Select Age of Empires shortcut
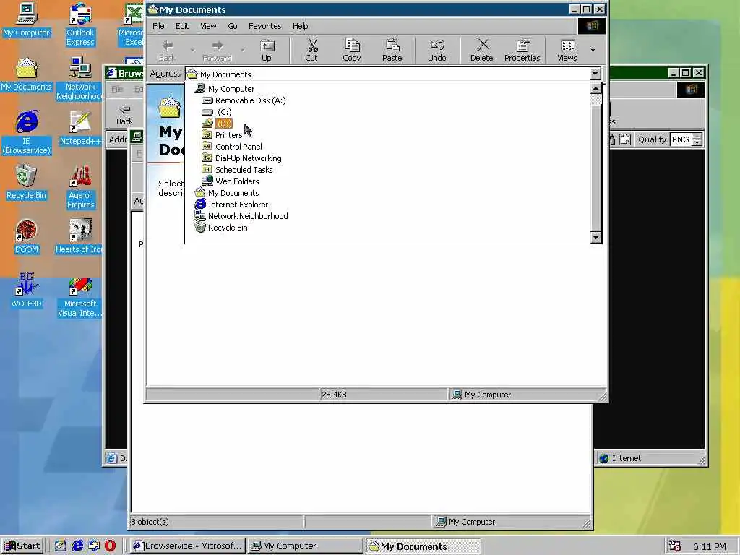 80,187
